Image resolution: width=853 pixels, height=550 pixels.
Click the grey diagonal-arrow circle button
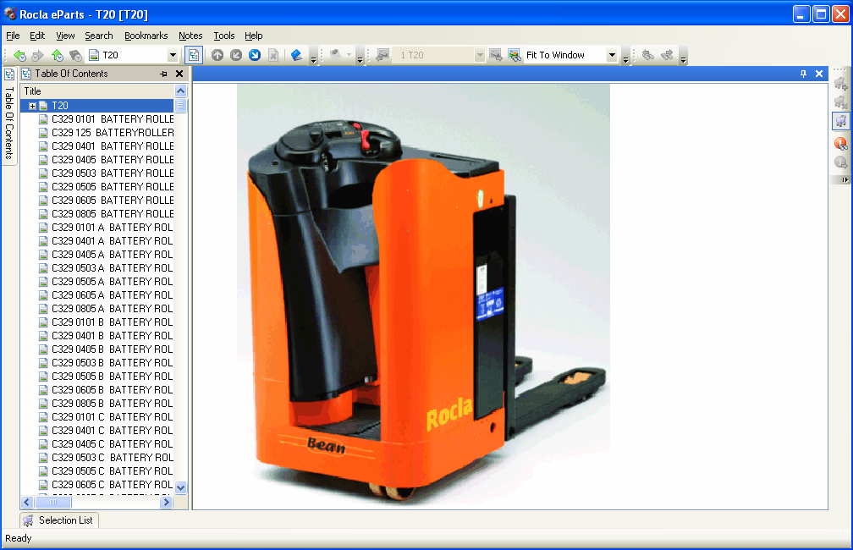click(x=236, y=55)
